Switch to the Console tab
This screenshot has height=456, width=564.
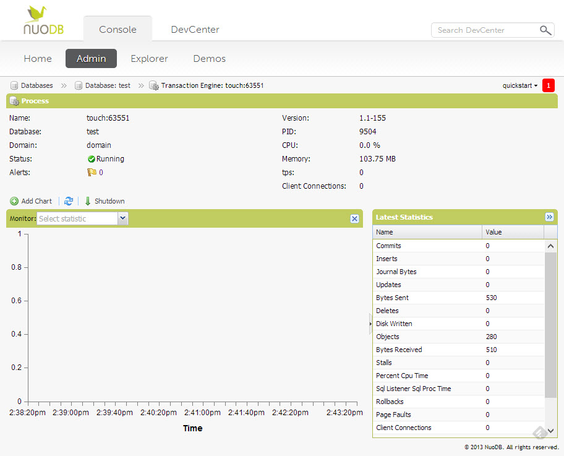click(x=117, y=30)
